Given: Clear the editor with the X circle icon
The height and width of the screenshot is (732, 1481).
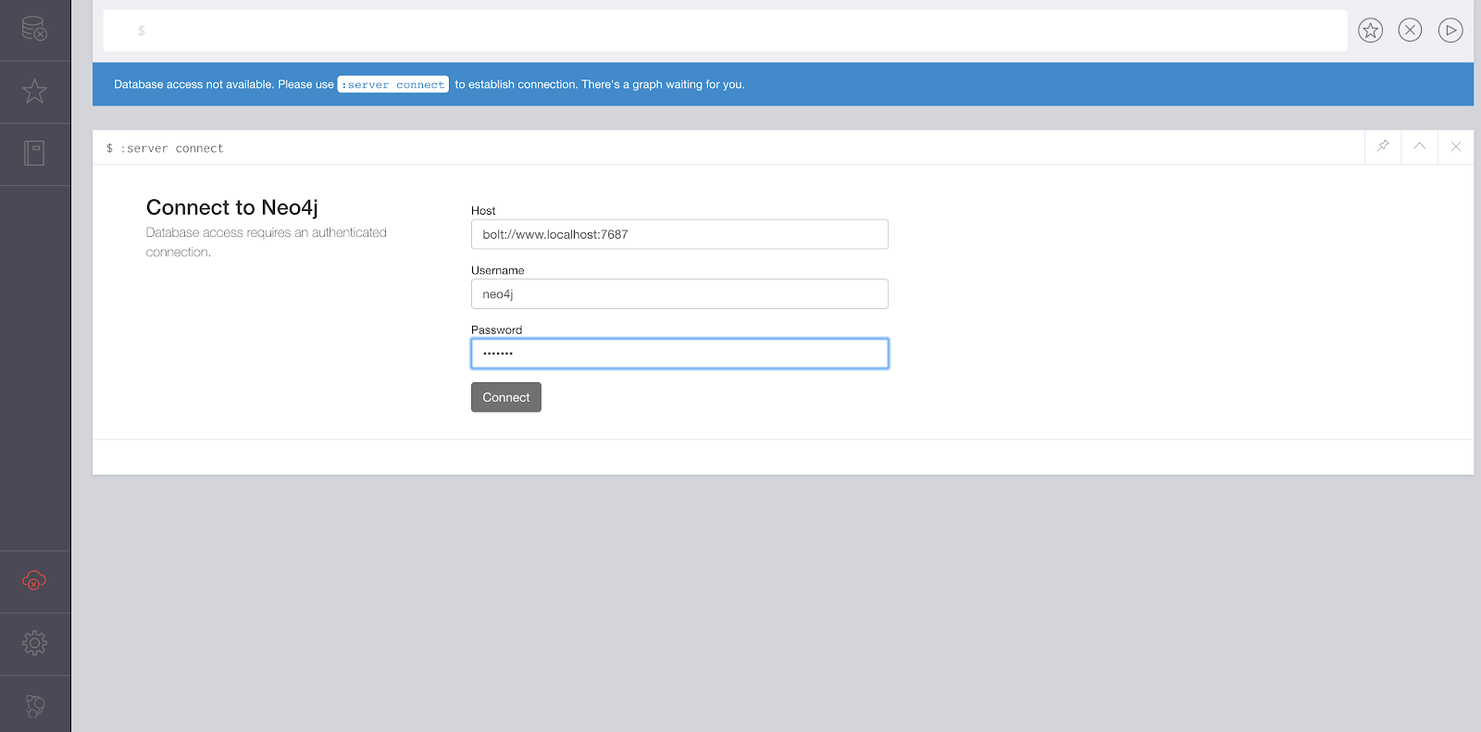Looking at the screenshot, I should [x=1410, y=31].
